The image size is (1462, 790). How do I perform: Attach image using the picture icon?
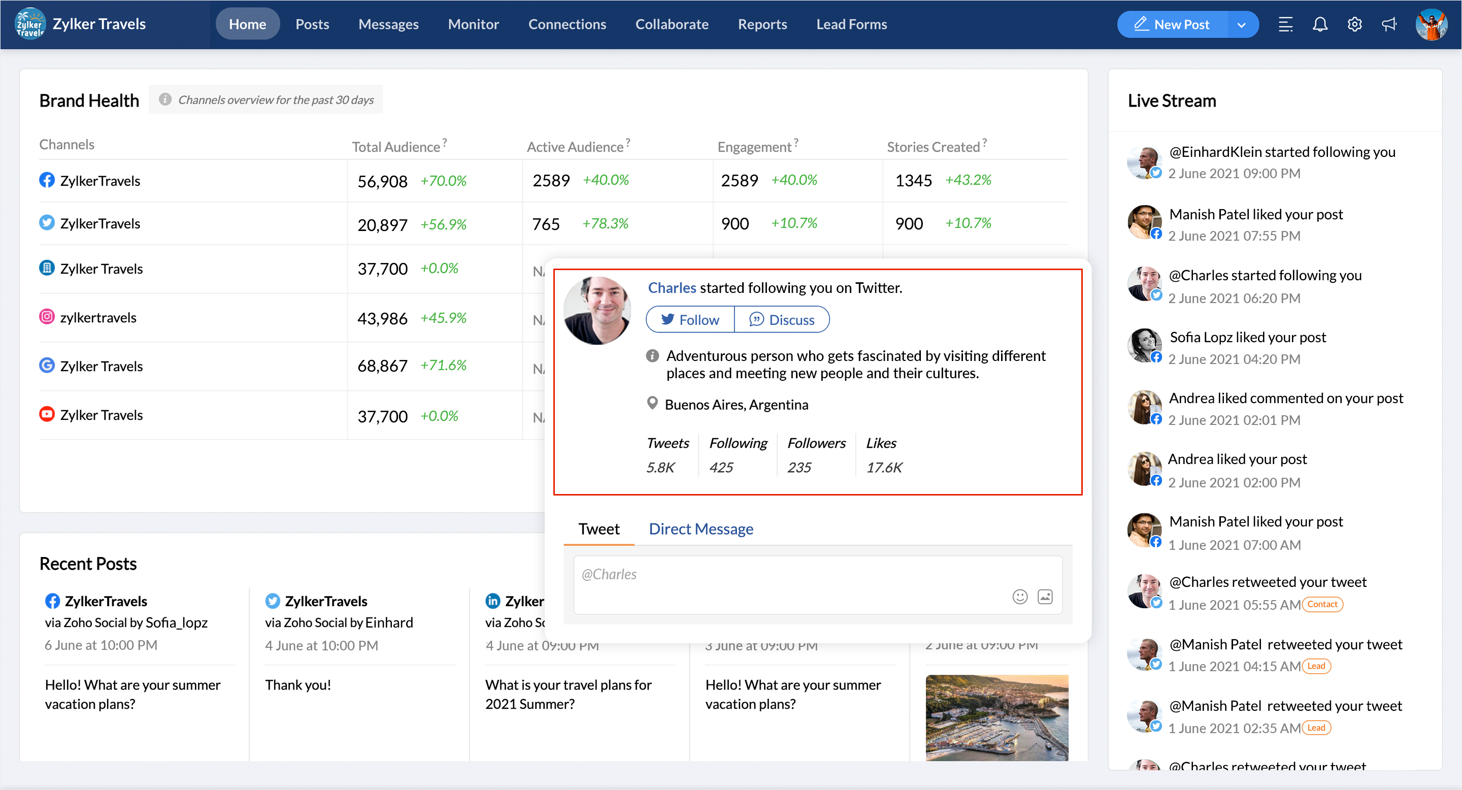pyautogui.click(x=1045, y=597)
